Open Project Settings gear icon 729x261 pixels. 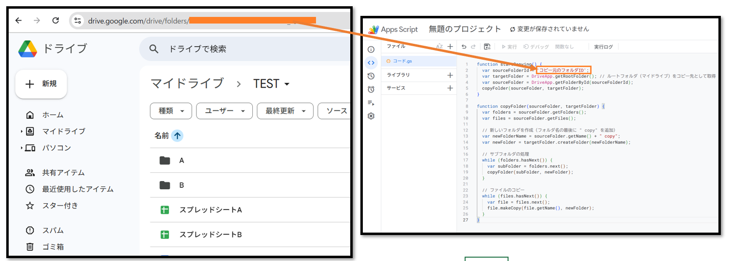tap(371, 116)
